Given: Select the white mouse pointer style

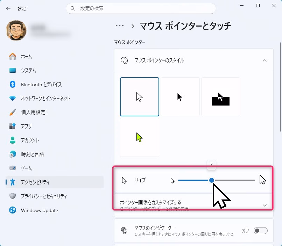Looking at the screenshot, I should pyautogui.click(x=140, y=97).
